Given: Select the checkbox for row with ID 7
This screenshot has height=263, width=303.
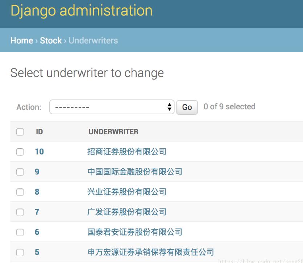Looking at the screenshot, I should tap(20, 211).
